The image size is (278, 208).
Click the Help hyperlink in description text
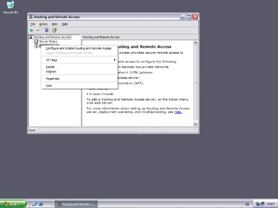point(178,112)
